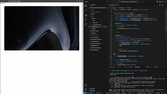
Task: Close the index.tsx editor tab
Action: [x=118, y=5]
